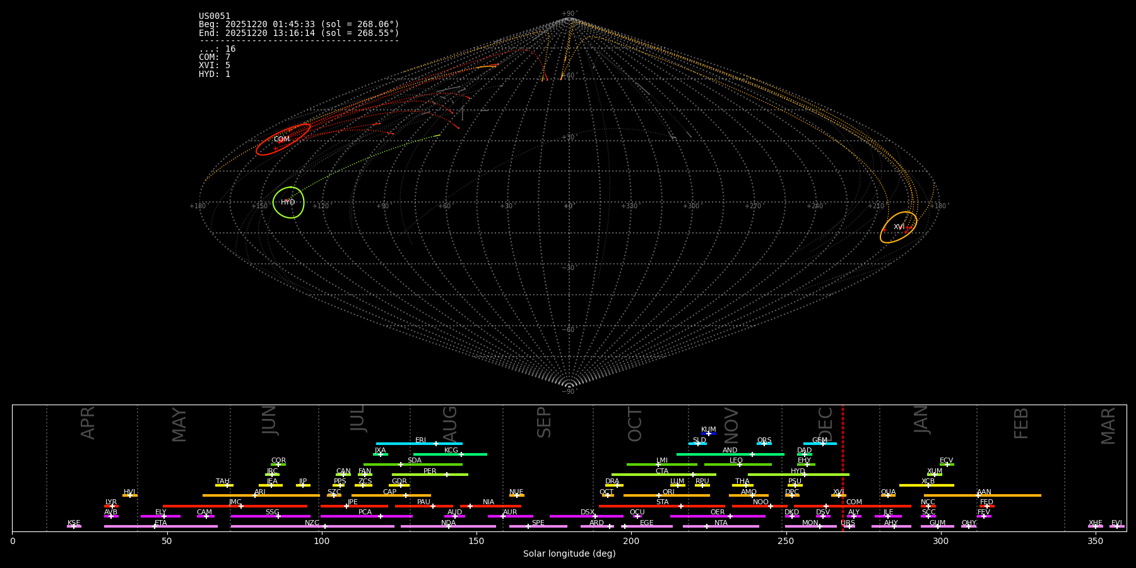The image size is (1136, 568).
Task: Click the red COM radiant ellipse
Action: pos(283,139)
